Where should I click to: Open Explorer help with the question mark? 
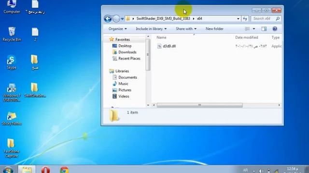(x=275, y=29)
